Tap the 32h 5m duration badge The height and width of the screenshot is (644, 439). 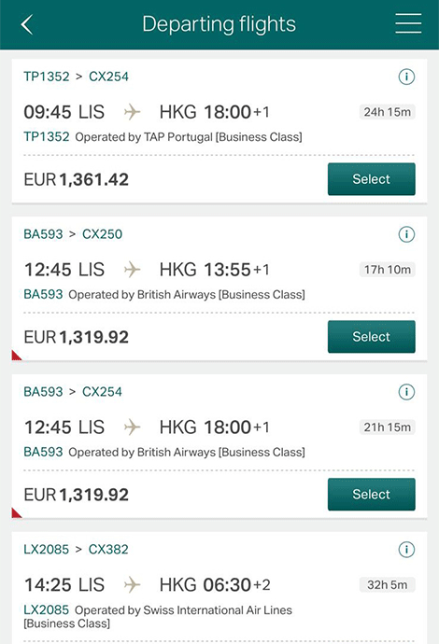(388, 585)
